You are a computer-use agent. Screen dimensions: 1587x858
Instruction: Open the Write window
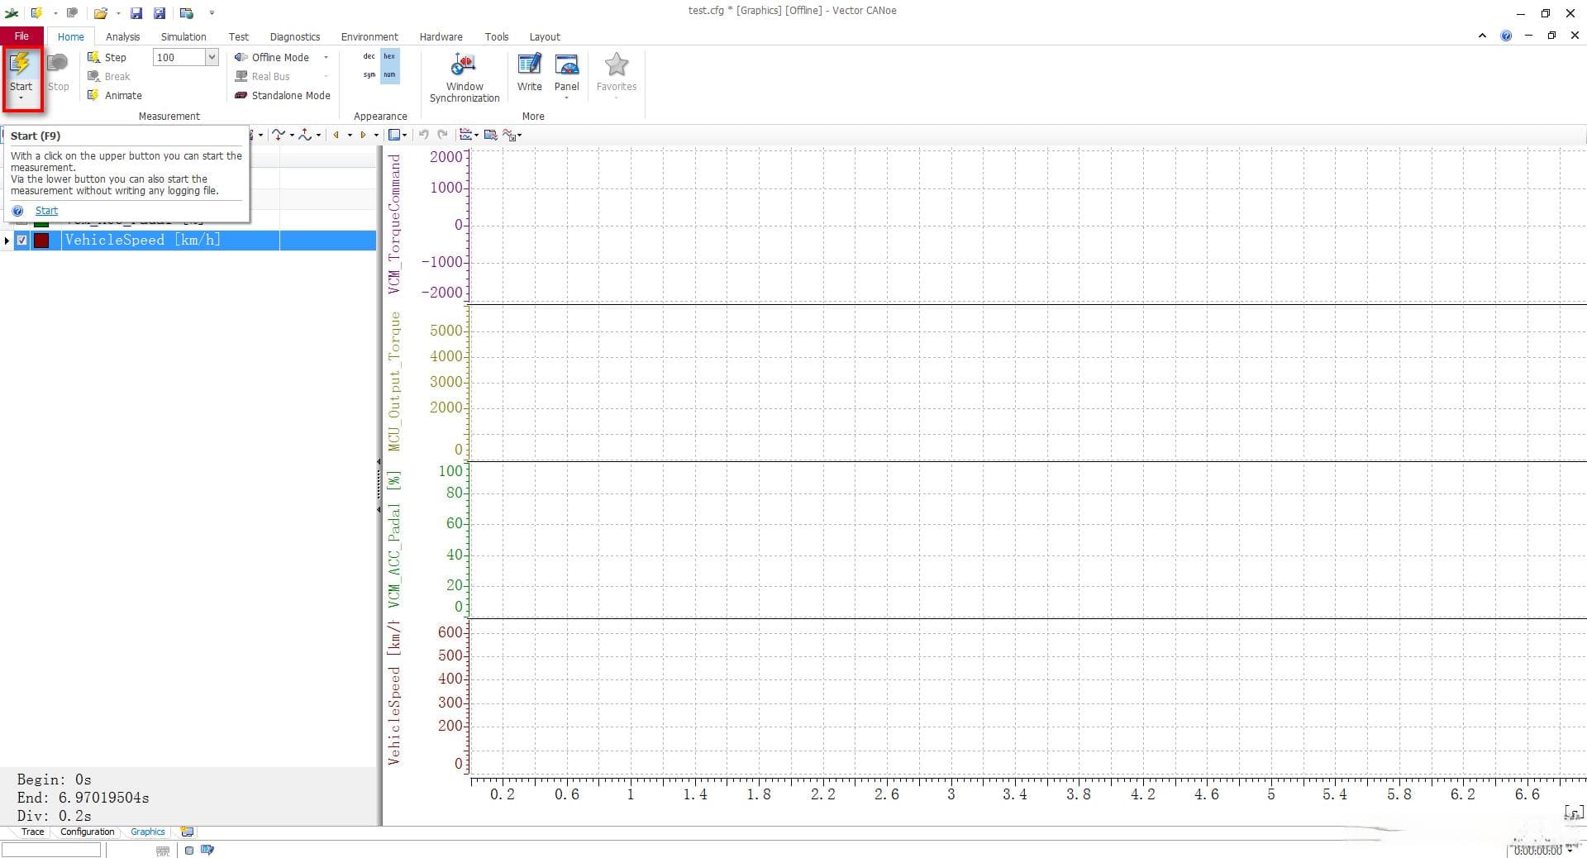[530, 72]
